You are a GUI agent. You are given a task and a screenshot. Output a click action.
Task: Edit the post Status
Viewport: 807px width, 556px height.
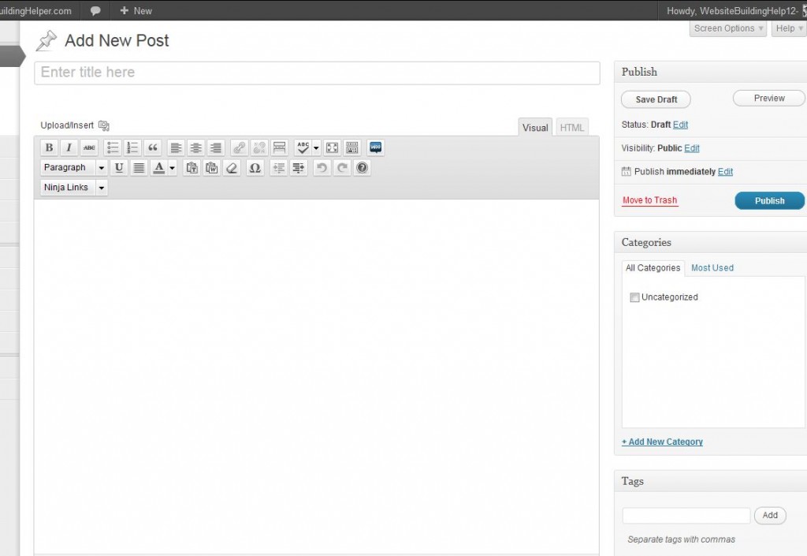(x=680, y=125)
